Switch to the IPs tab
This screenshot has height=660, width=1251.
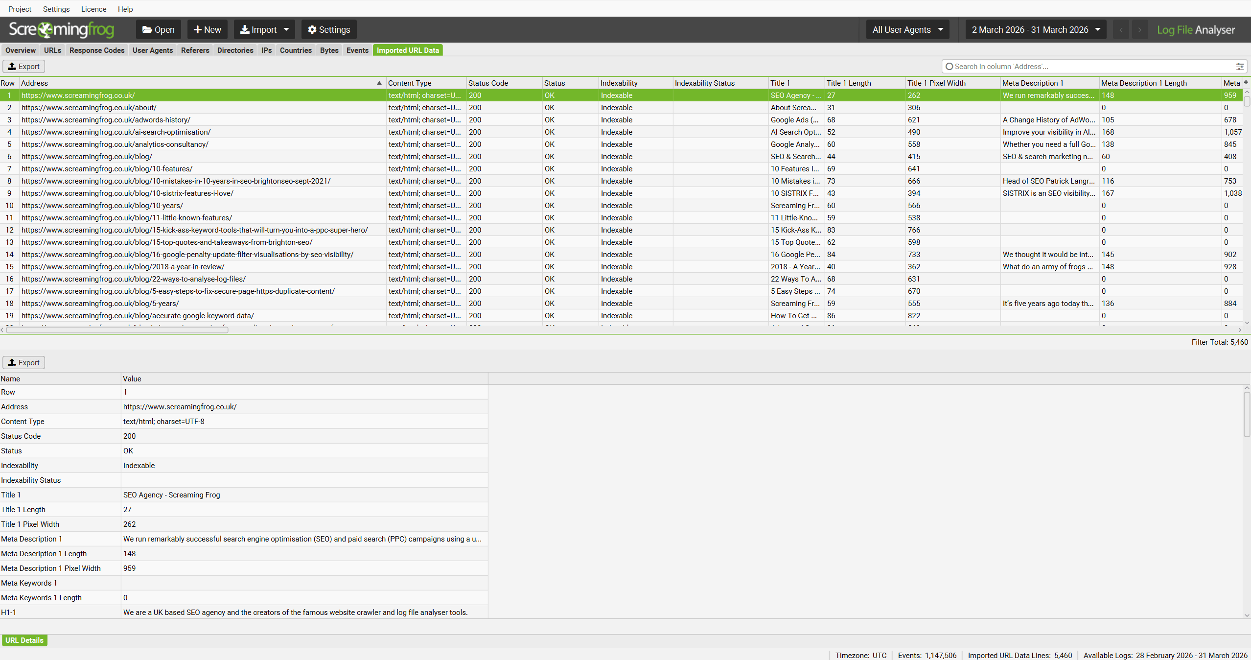[x=266, y=50]
